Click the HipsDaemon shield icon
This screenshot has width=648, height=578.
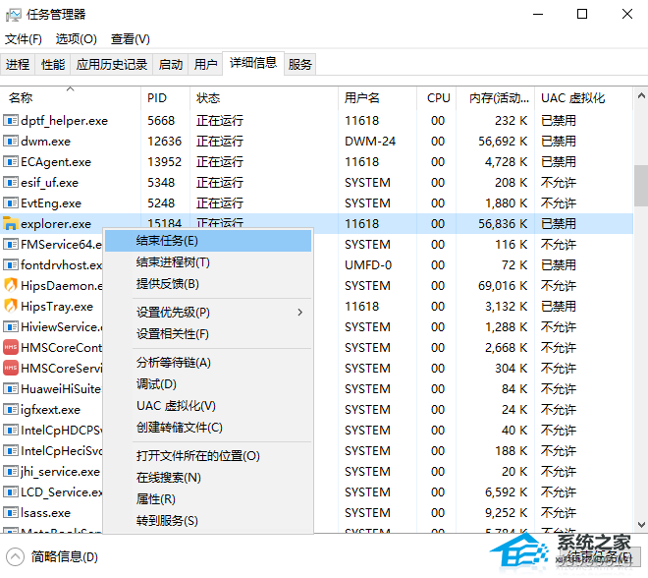(11, 285)
